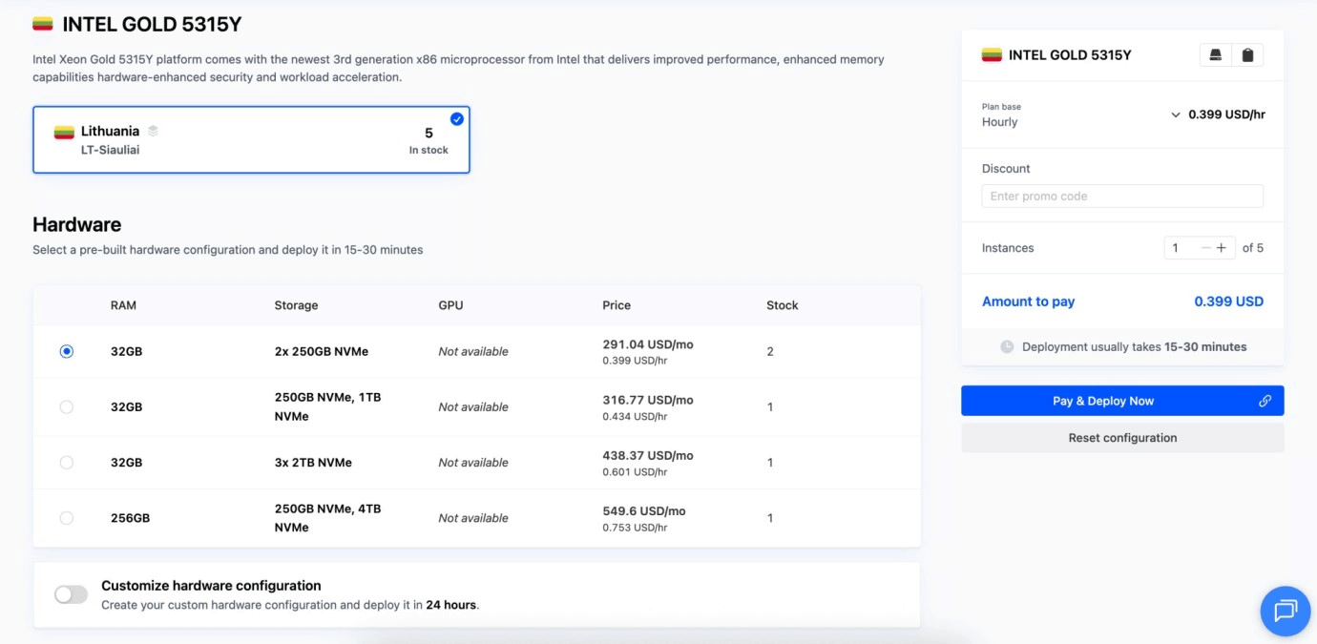Click the Lithuanian flag beside the page title
Image resolution: width=1317 pixels, height=644 pixels.
(x=43, y=24)
